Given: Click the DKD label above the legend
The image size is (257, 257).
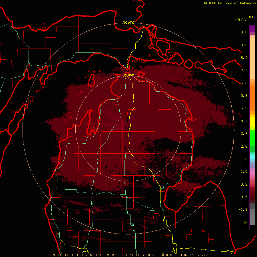Looking at the screenshot, I should (251, 17).
